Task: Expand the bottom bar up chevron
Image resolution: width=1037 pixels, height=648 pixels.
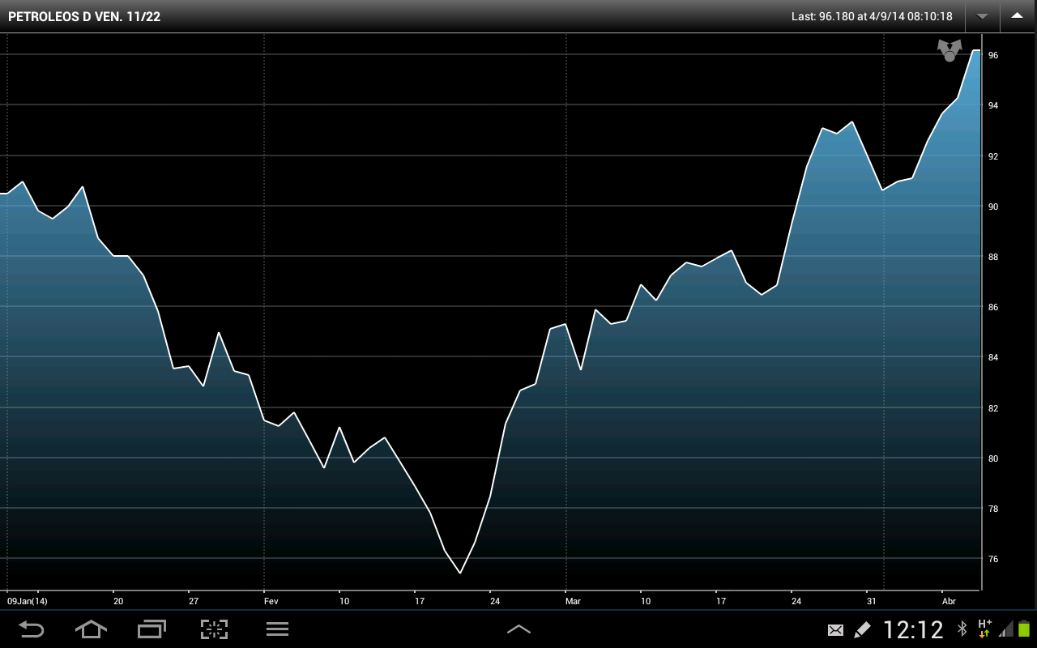Action: 518,629
